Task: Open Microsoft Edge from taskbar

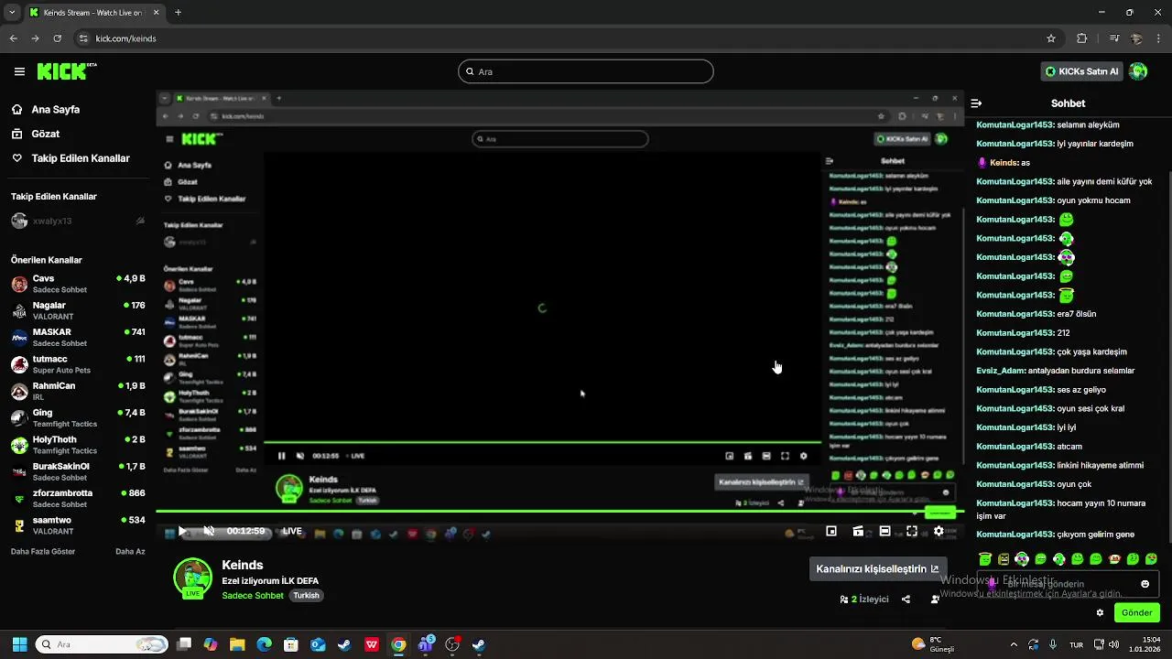Action: (265, 644)
